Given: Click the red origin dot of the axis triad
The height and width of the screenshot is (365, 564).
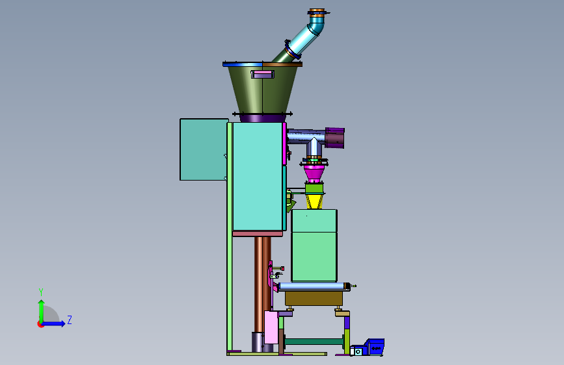Looking at the screenshot, I should coord(40,324).
